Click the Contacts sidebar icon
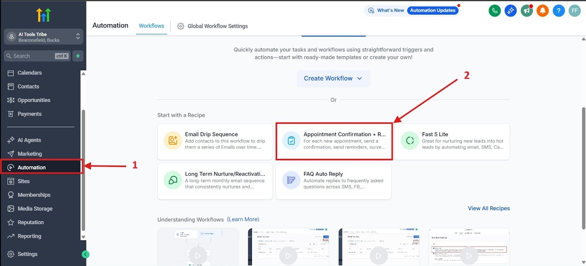Viewport: 586px width, 266px height. (11, 86)
